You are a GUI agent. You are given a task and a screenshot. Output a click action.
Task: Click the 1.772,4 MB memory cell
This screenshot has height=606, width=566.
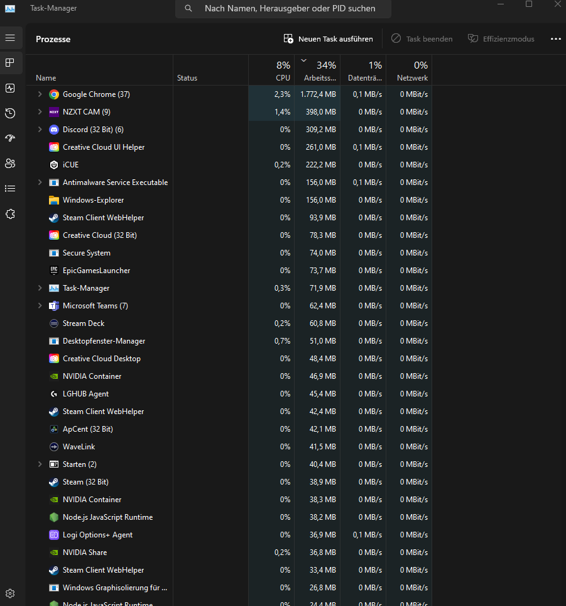pos(317,94)
